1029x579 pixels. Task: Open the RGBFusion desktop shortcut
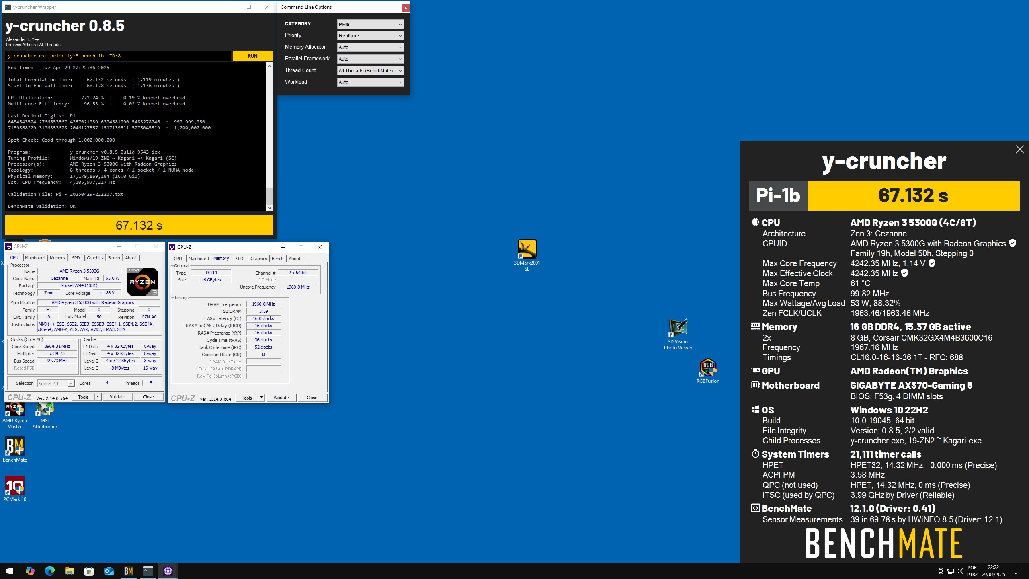point(708,371)
